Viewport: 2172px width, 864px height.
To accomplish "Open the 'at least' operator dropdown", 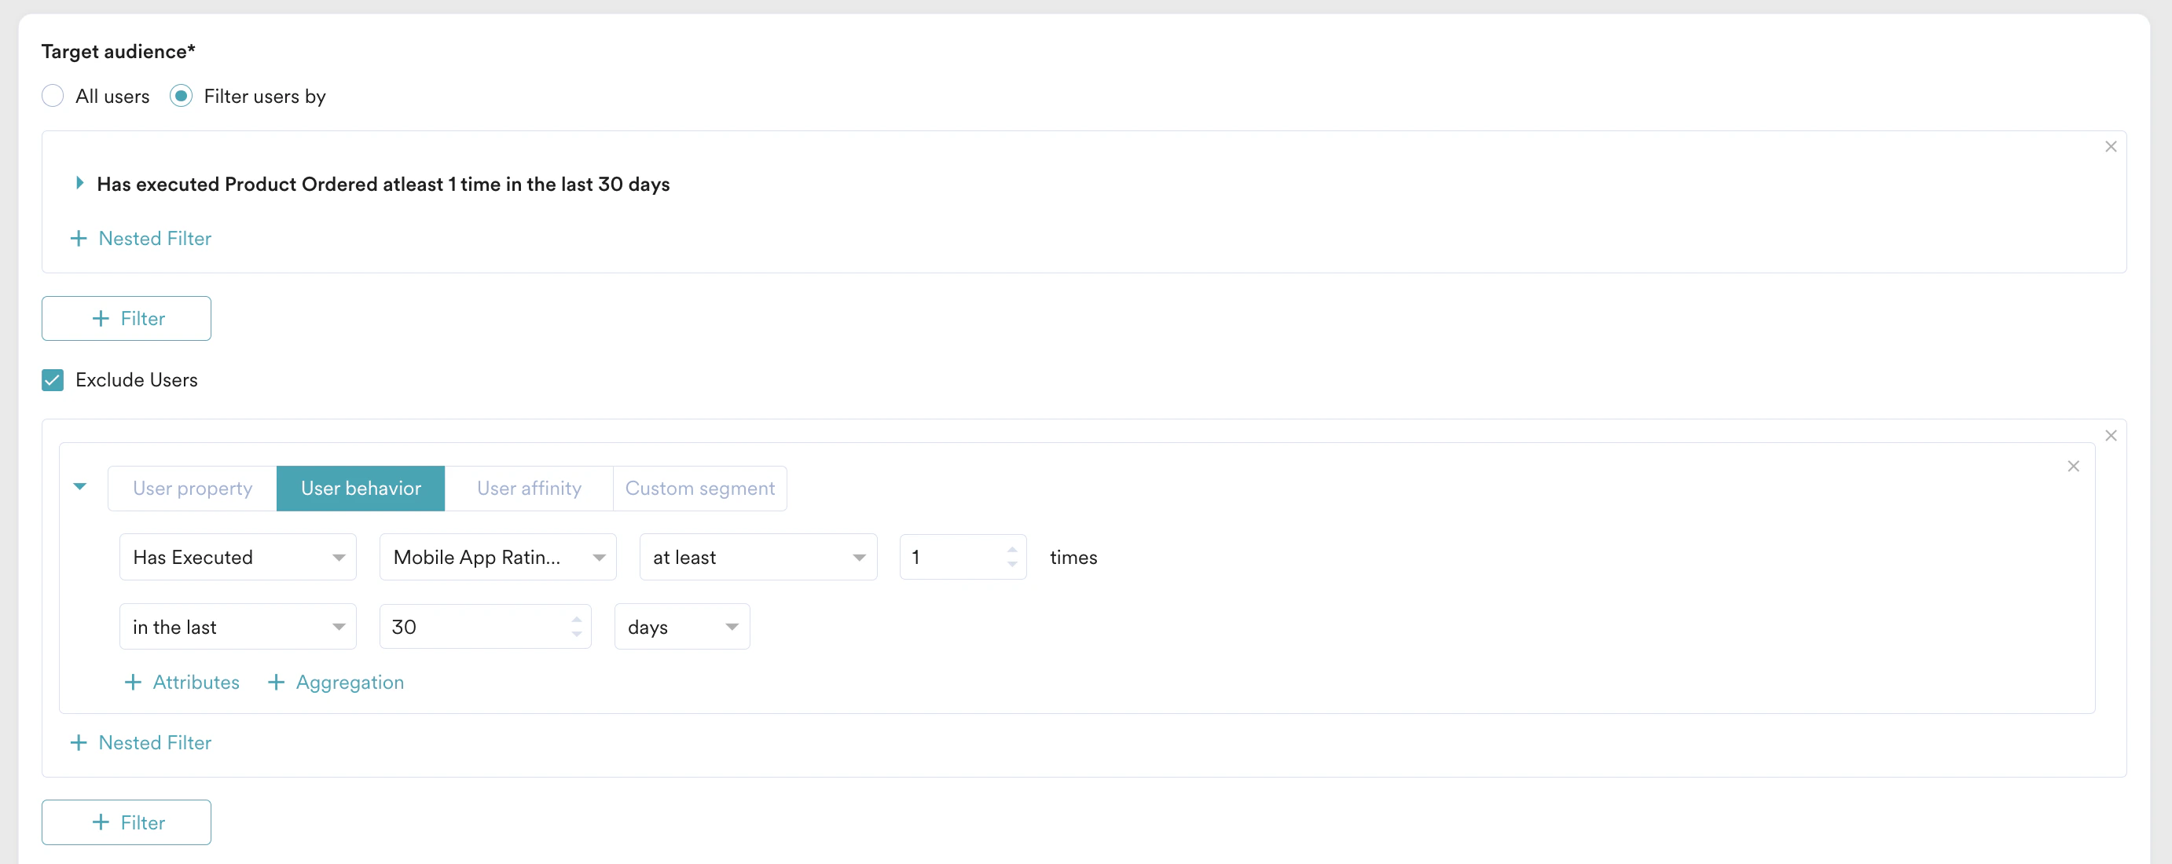I will point(758,556).
